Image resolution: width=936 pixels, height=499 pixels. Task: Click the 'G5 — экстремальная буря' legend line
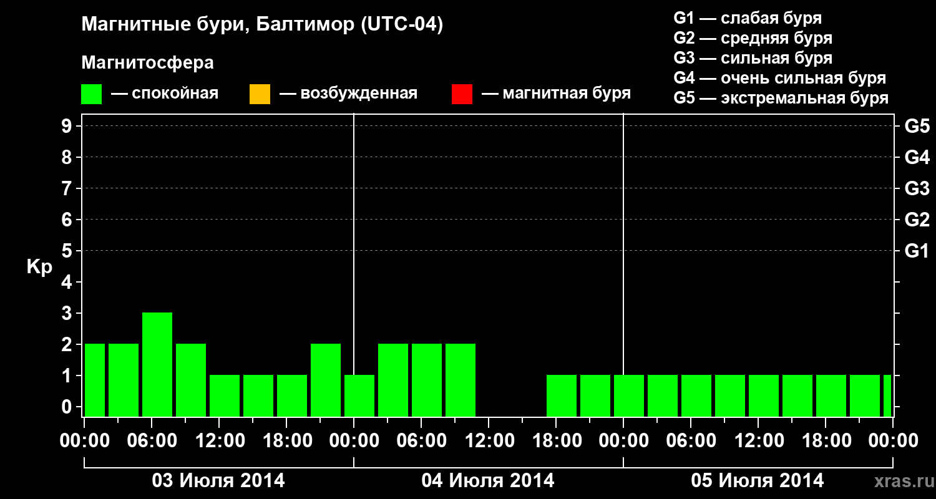(x=781, y=98)
